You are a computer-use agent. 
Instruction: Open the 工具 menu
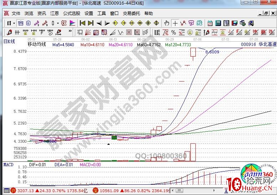point(102,14)
